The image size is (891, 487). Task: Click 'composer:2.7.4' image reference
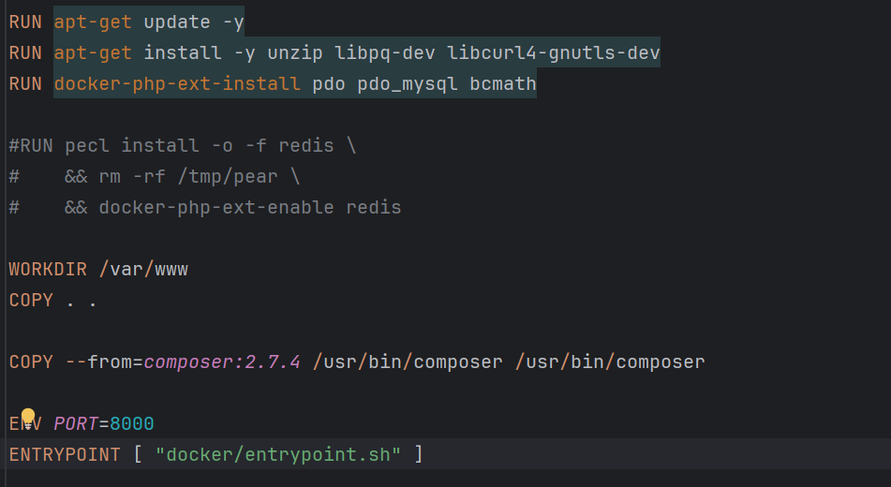point(222,362)
